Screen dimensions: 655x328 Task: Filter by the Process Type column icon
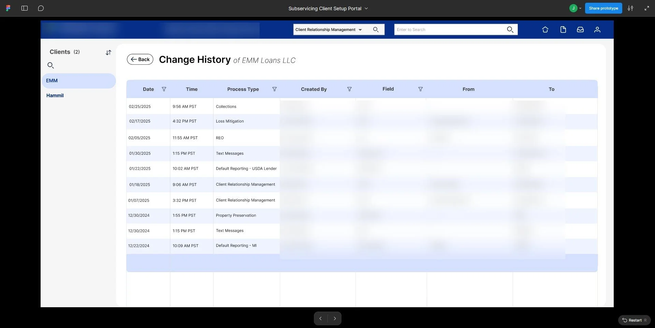pos(274,89)
